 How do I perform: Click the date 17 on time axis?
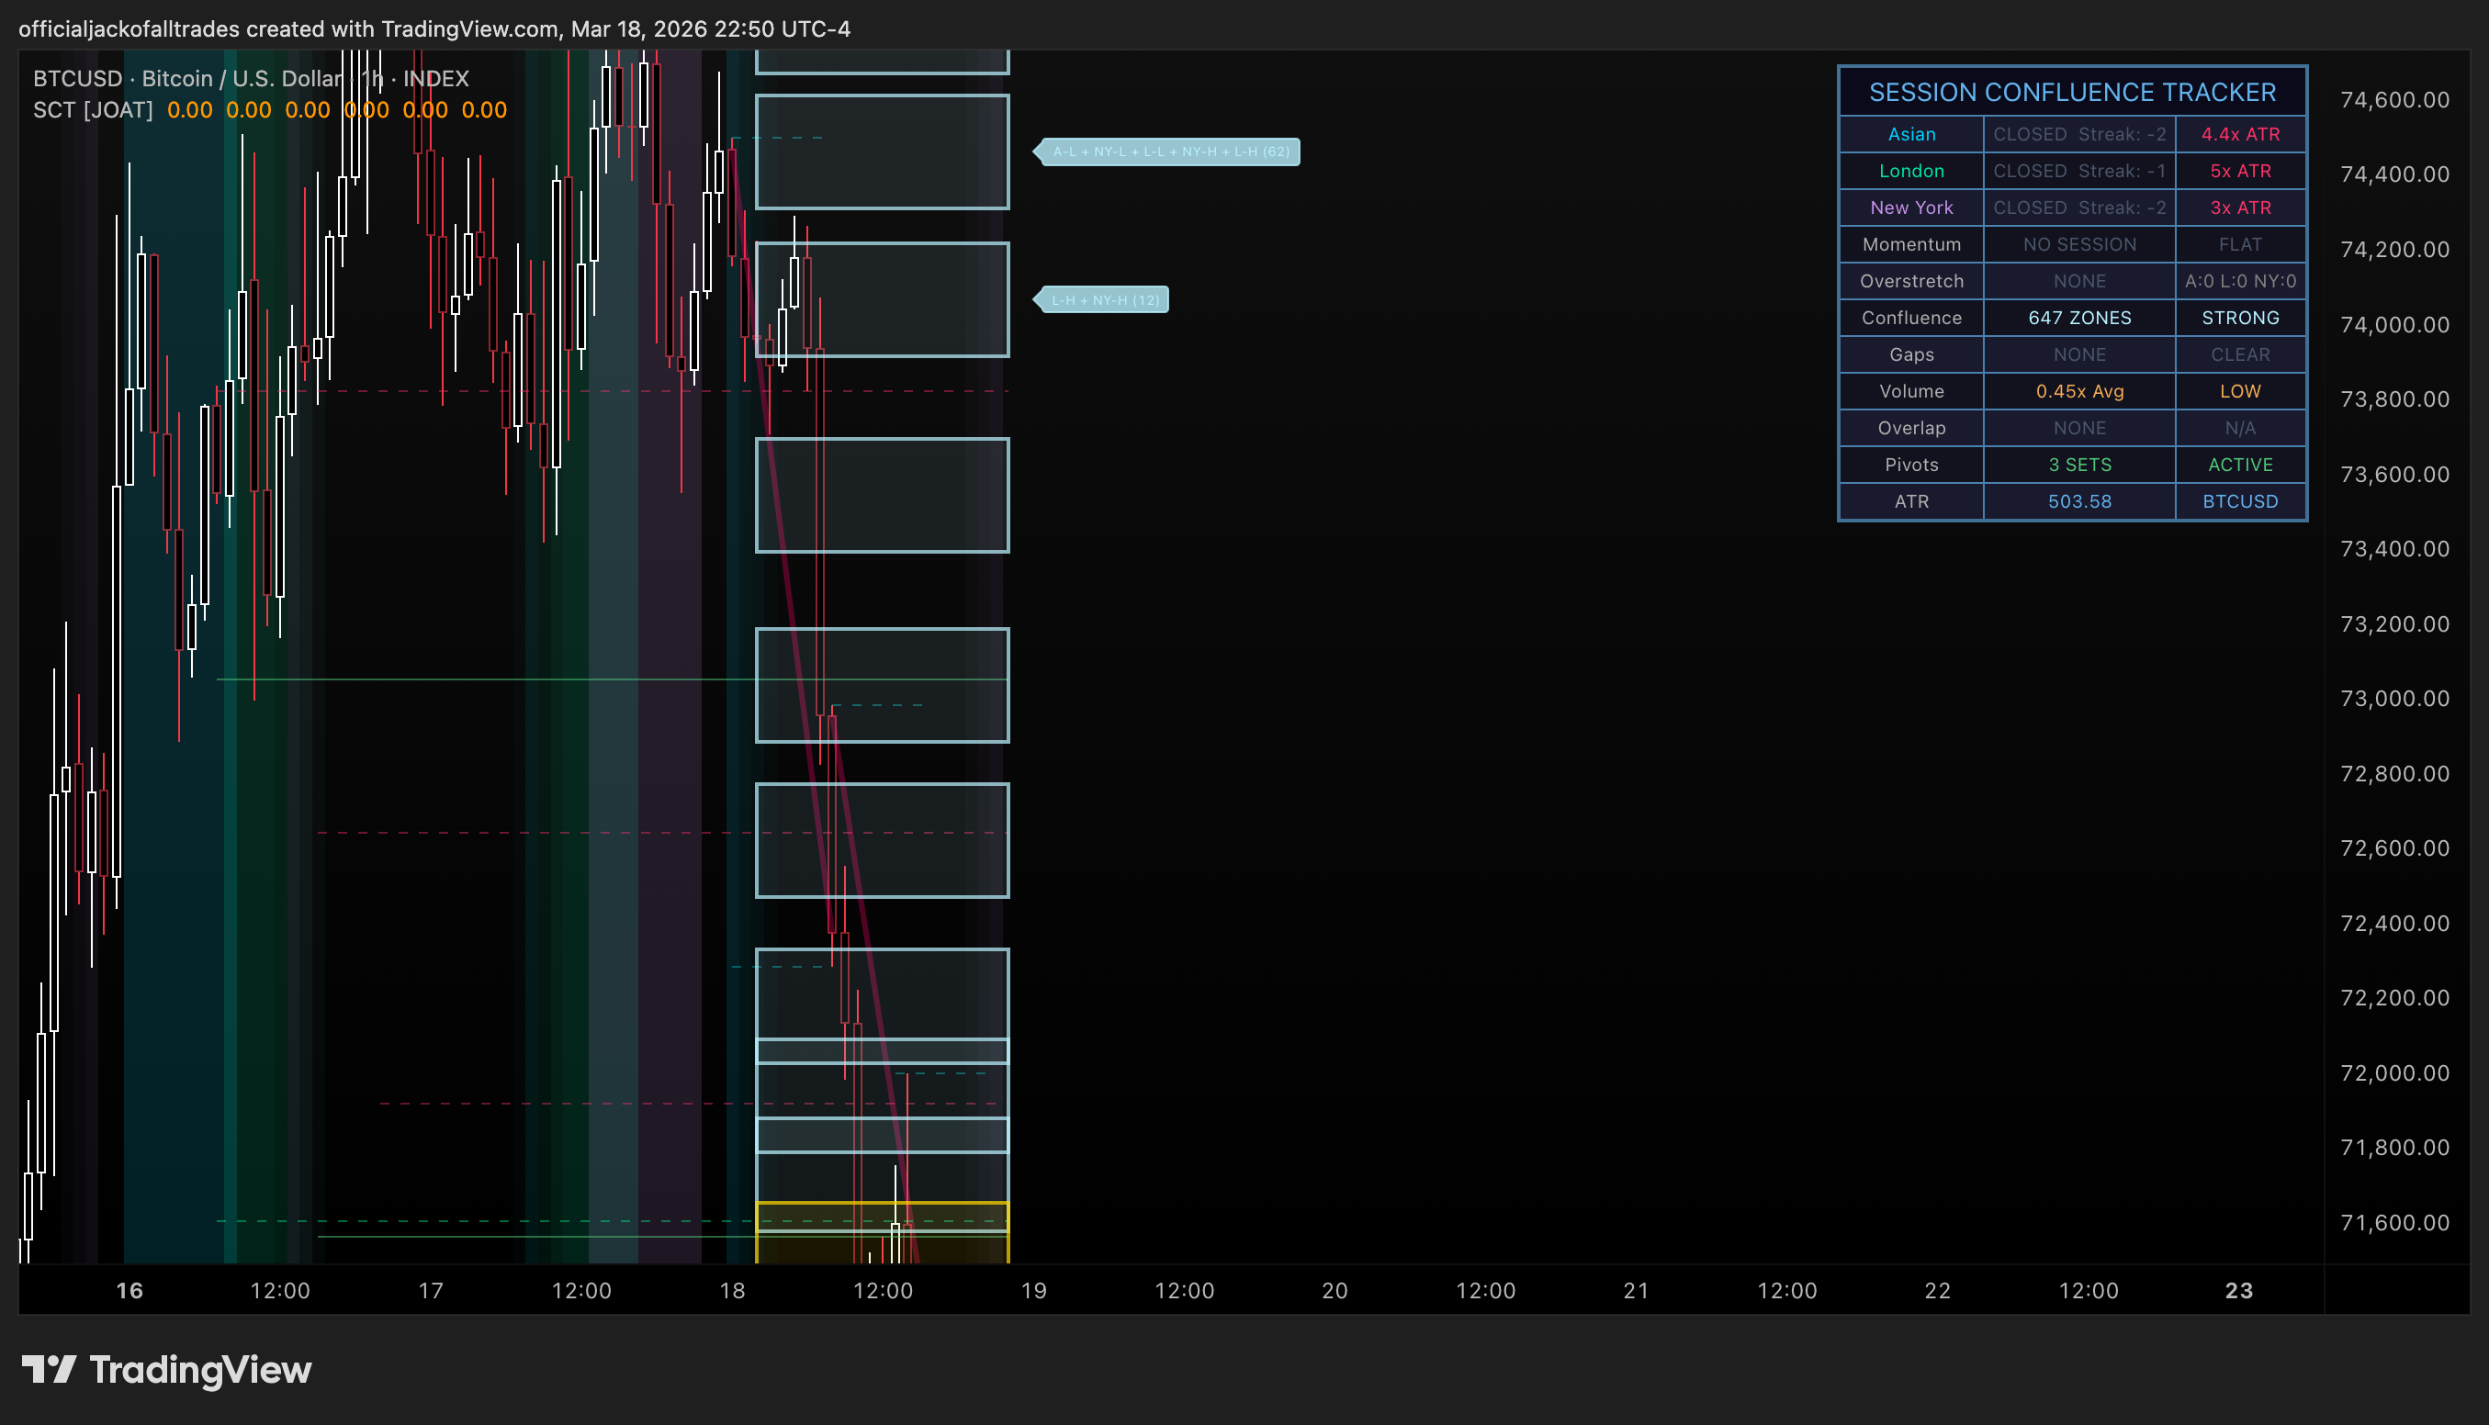tap(431, 1290)
